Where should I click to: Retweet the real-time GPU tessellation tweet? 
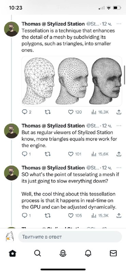click(48, 216)
